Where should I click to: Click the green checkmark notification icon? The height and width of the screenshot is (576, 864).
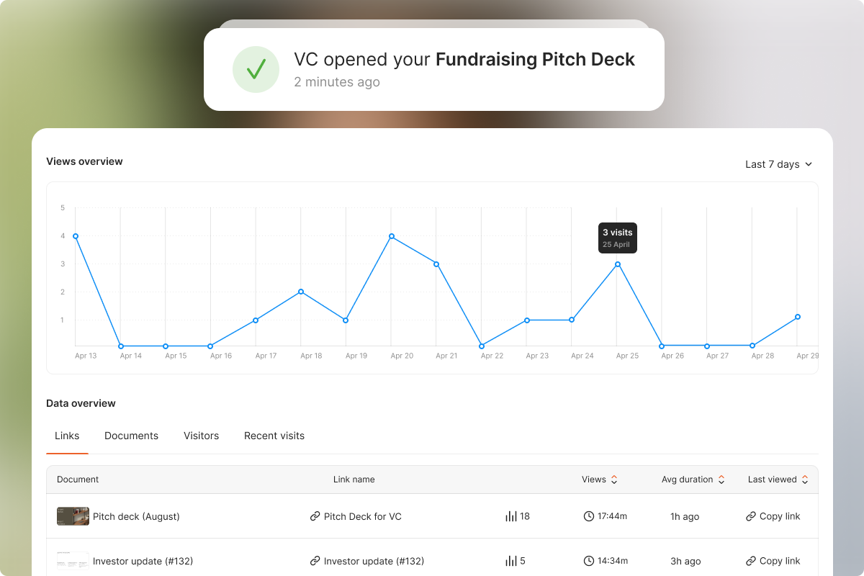(256, 69)
